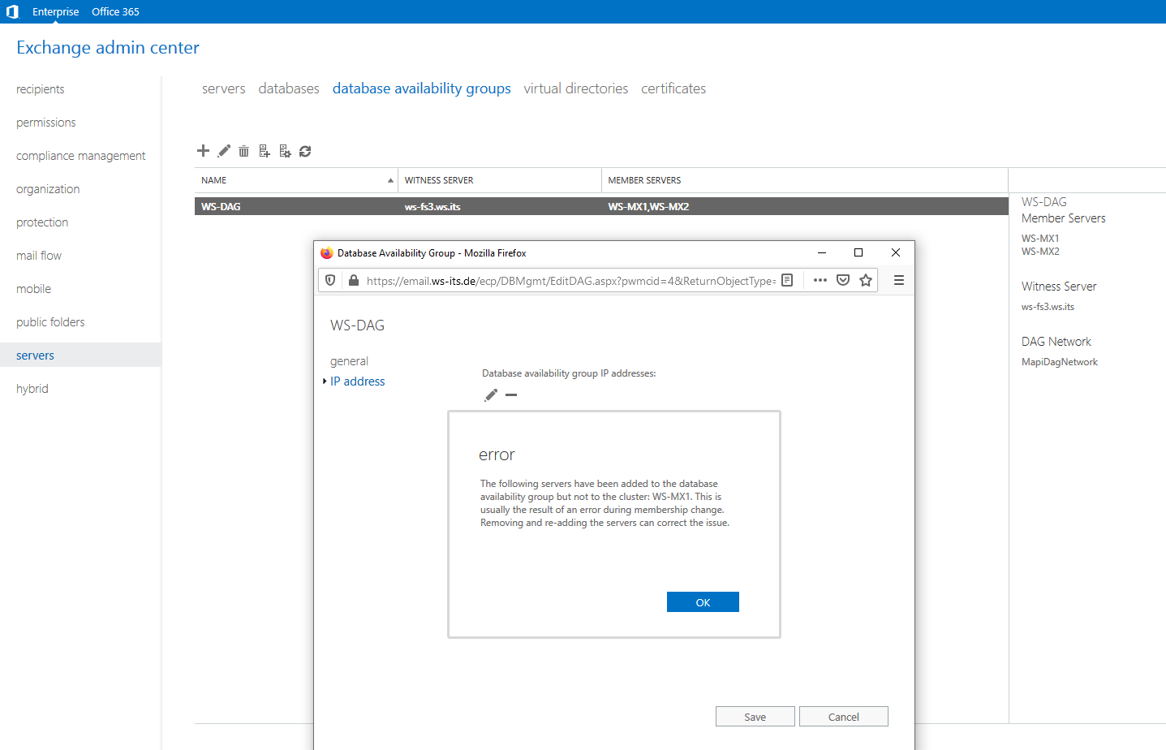Add a new database availability group
Image resolution: width=1166 pixels, height=750 pixels.
pos(203,150)
